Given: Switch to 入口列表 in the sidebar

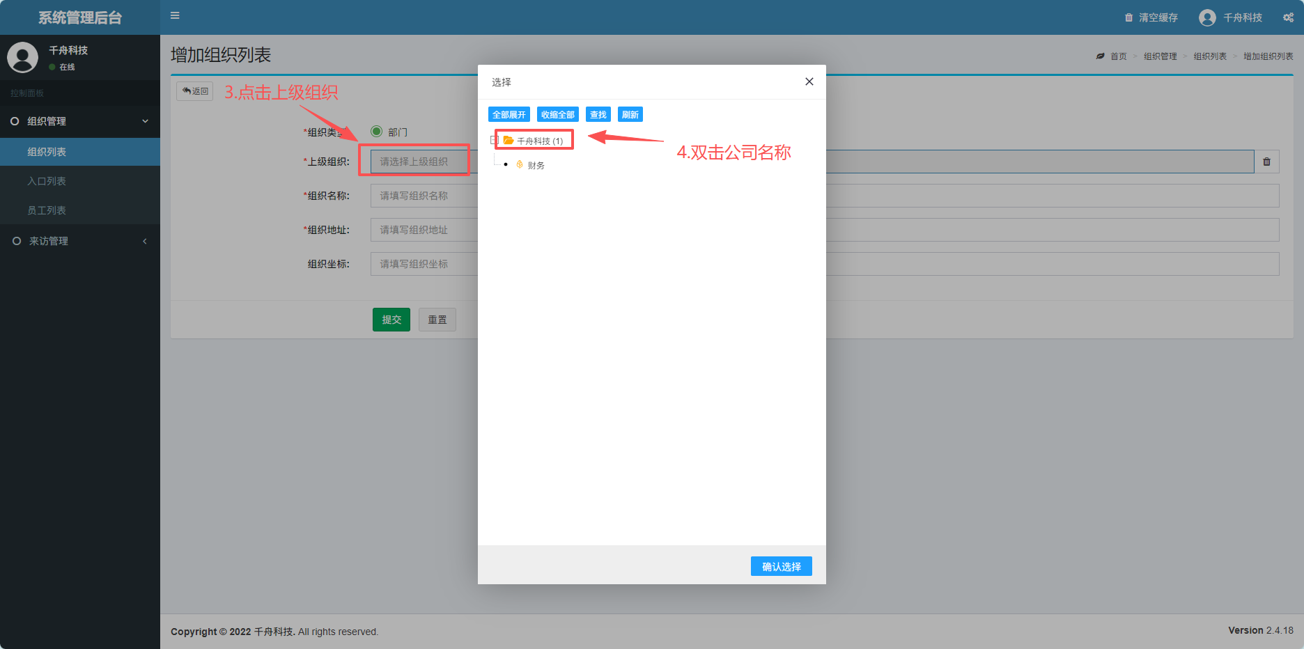Looking at the screenshot, I should (47, 181).
